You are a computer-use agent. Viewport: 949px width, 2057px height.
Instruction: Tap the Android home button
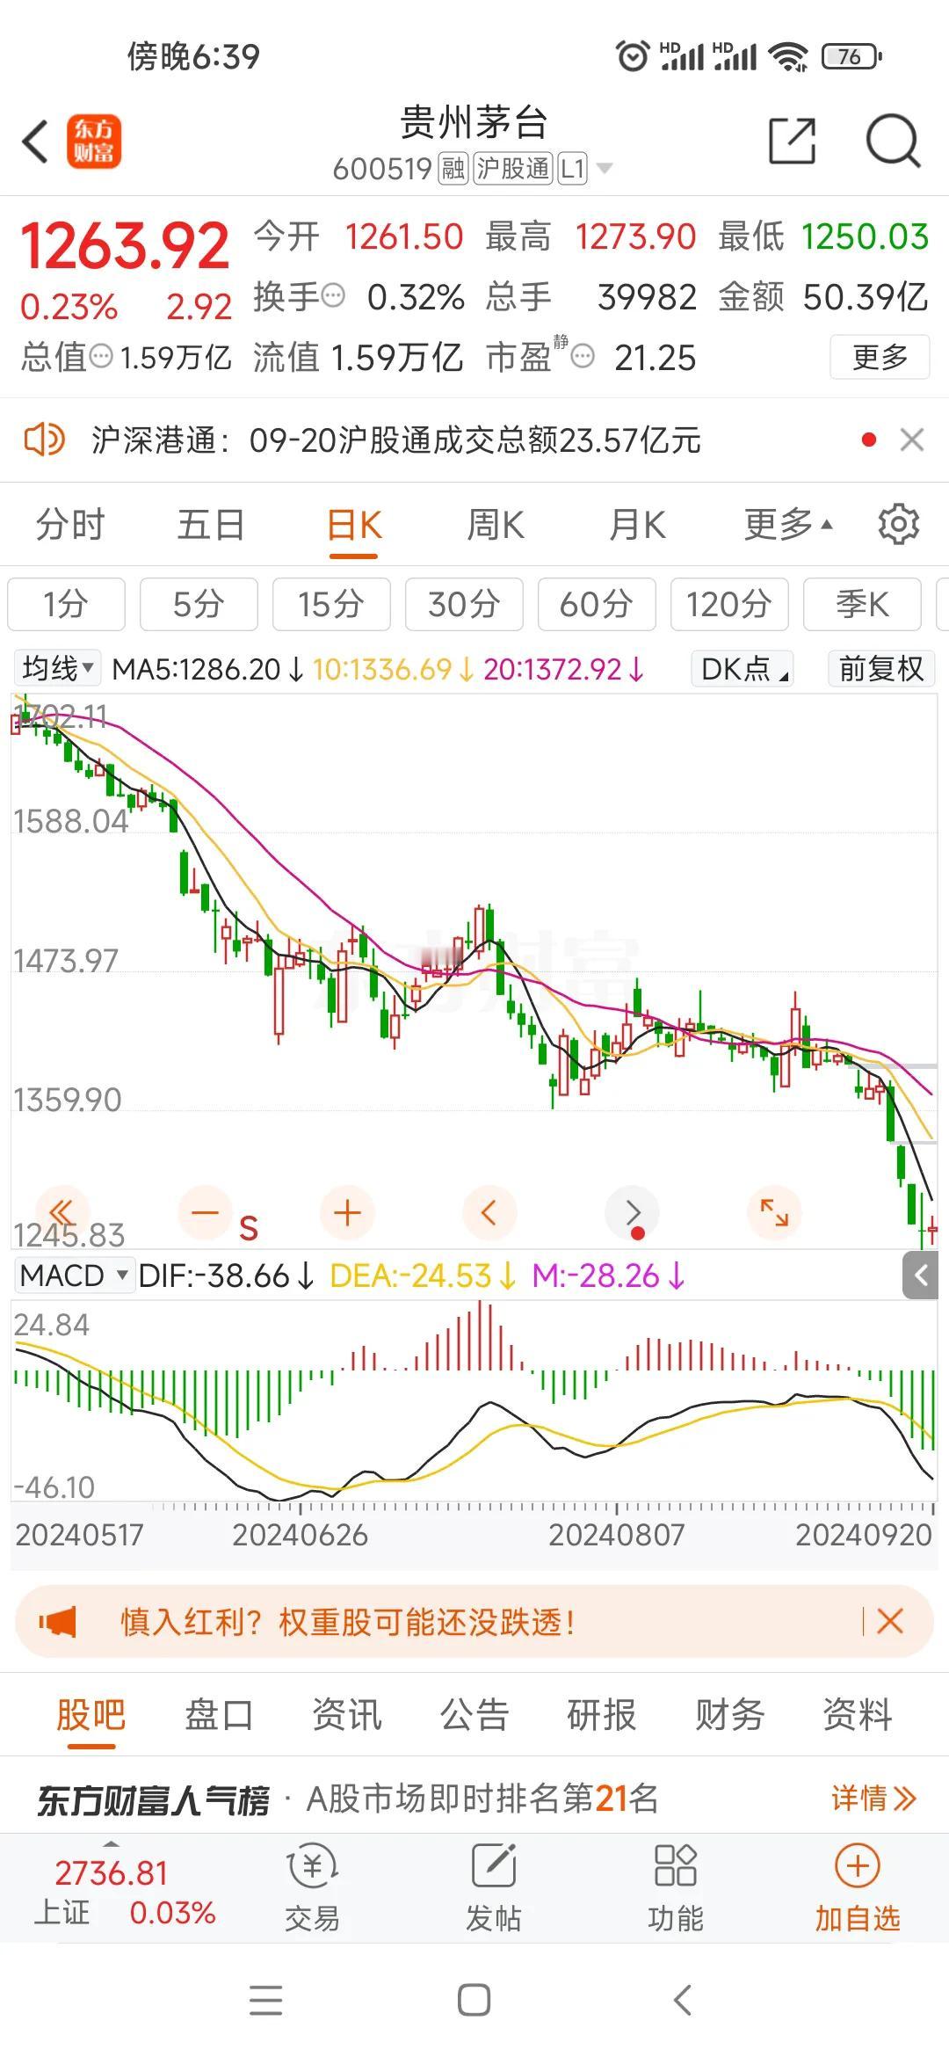pyautogui.click(x=474, y=2001)
